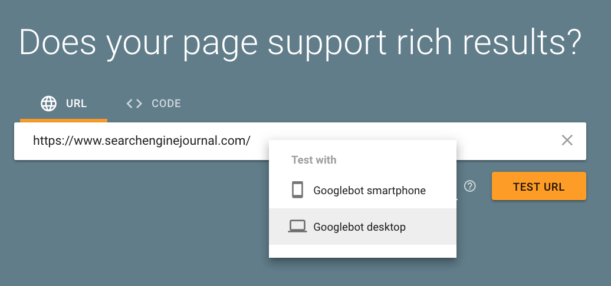Click the angle brackets code icon
The width and height of the screenshot is (611, 286).
click(x=134, y=104)
